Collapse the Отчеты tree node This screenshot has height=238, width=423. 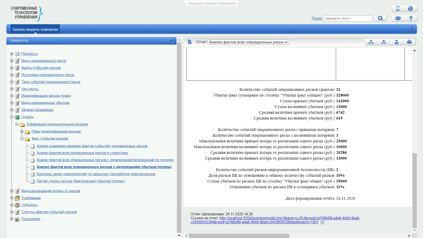click(x=12, y=117)
